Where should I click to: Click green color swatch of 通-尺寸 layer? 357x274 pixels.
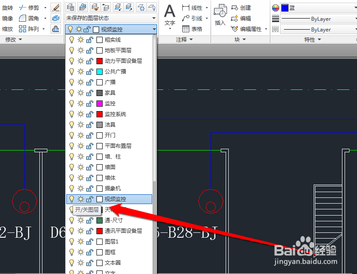[100, 220]
